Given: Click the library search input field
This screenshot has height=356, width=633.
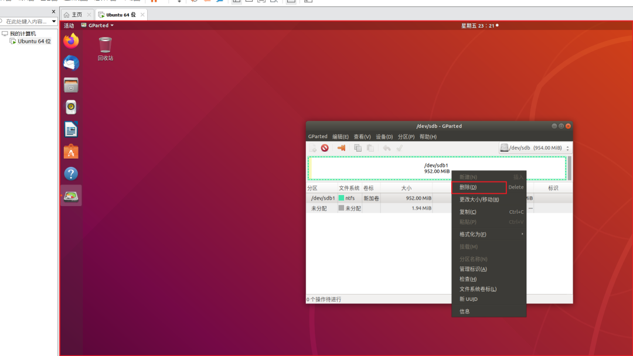Looking at the screenshot, I should click(x=25, y=21).
